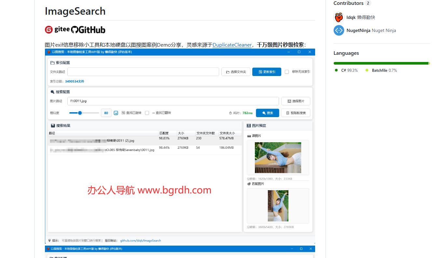Open the github.com/ldqk/ImageSearch project link
This screenshot has width=432, height=258.
tap(141, 240)
